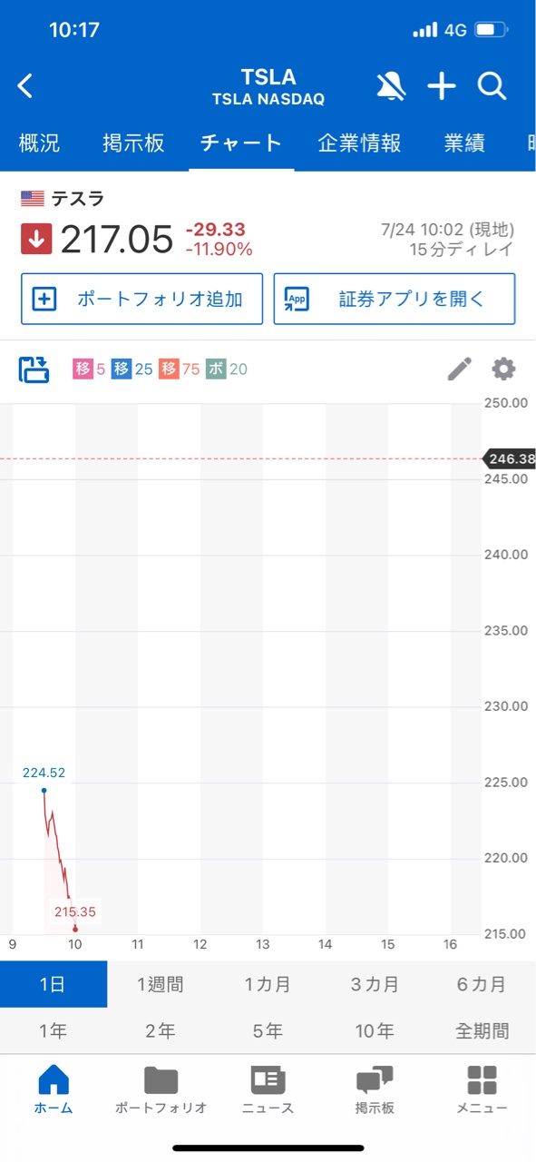Open the pencil drawing tool
Viewport: 536px width, 1162px height.
coord(460,369)
